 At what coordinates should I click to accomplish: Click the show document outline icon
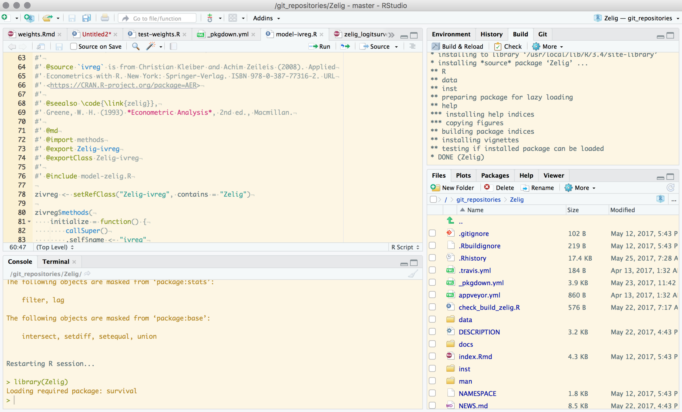pyautogui.click(x=412, y=46)
